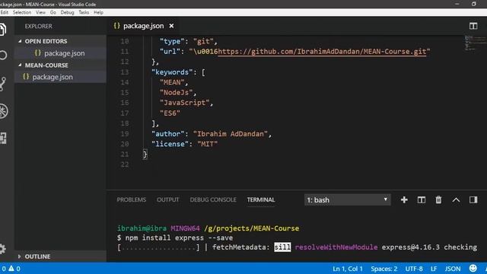Show problems via warnings count in status bar
This screenshot has height=274, width=487.
(x=11, y=269)
